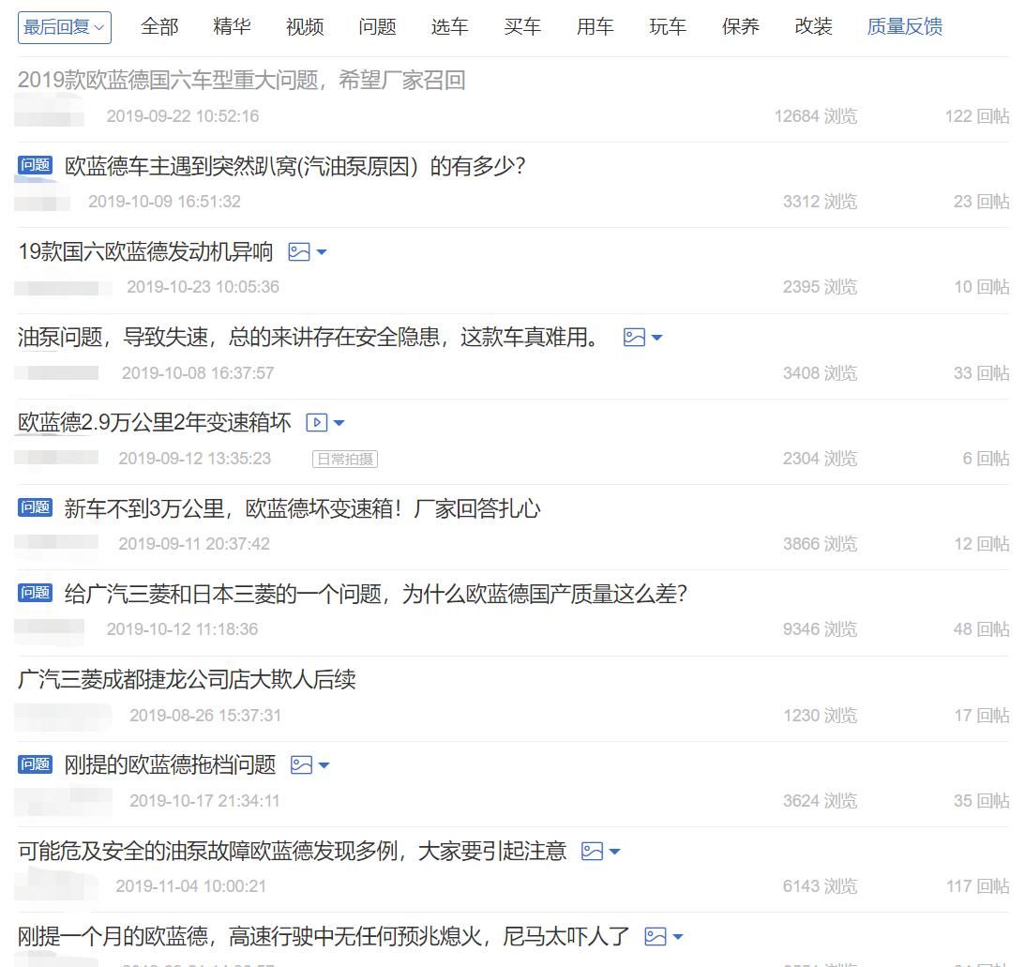
Task: Select the 问题 filter tab
Action: coord(377,27)
